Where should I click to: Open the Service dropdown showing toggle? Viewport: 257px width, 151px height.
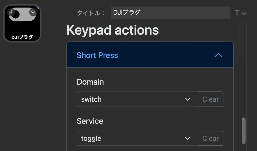click(x=137, y=138)
